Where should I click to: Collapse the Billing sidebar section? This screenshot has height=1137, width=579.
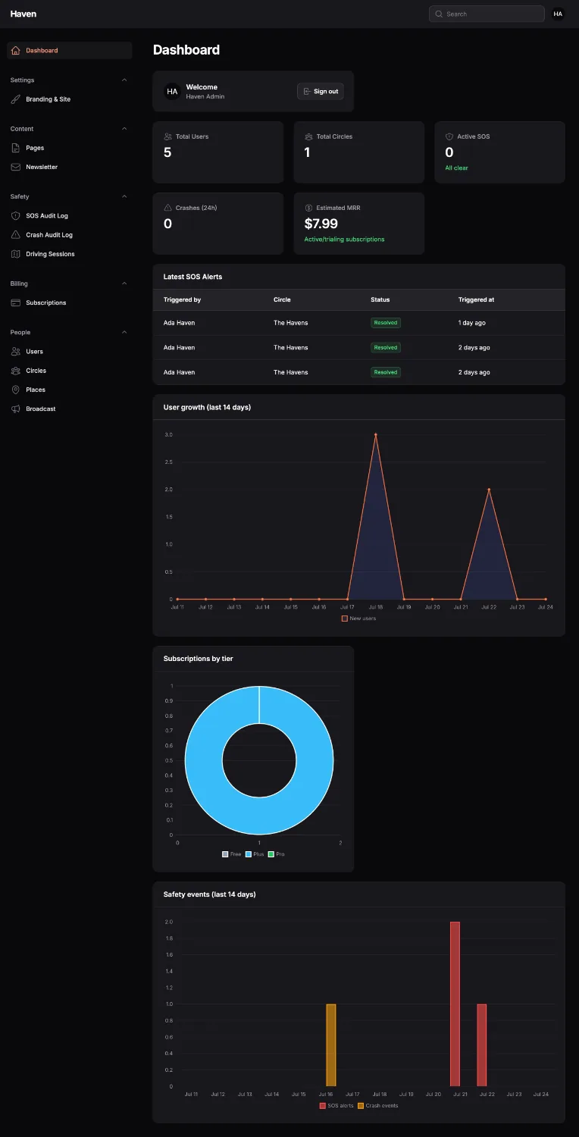click(124, 283)
